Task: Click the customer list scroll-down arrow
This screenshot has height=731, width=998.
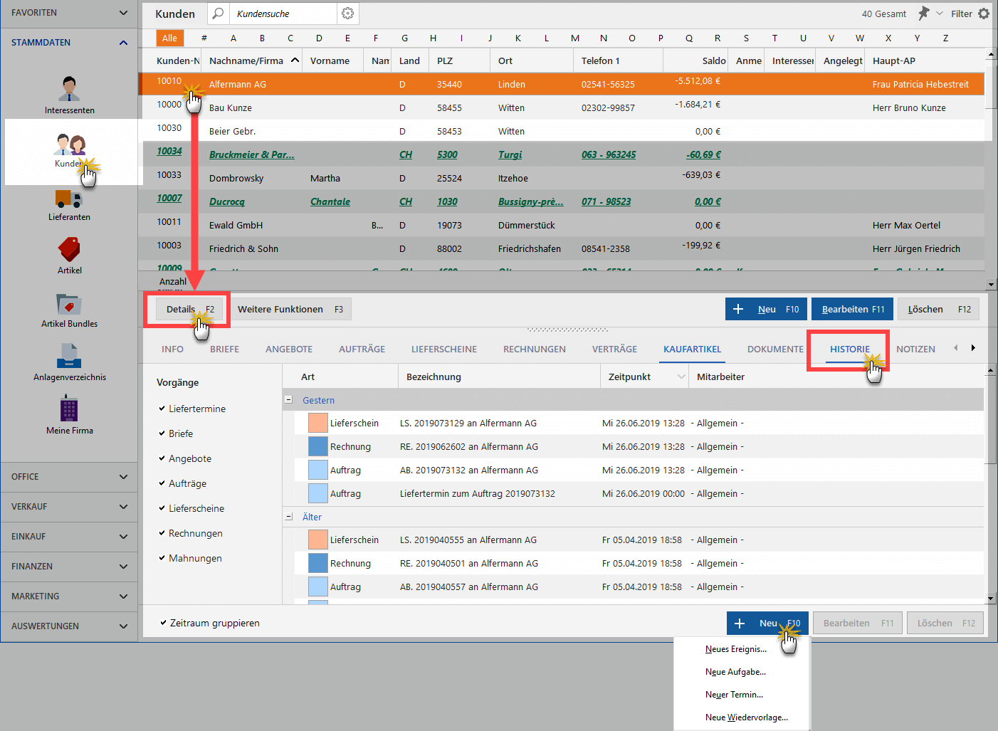Action: (x=991, y=284)
